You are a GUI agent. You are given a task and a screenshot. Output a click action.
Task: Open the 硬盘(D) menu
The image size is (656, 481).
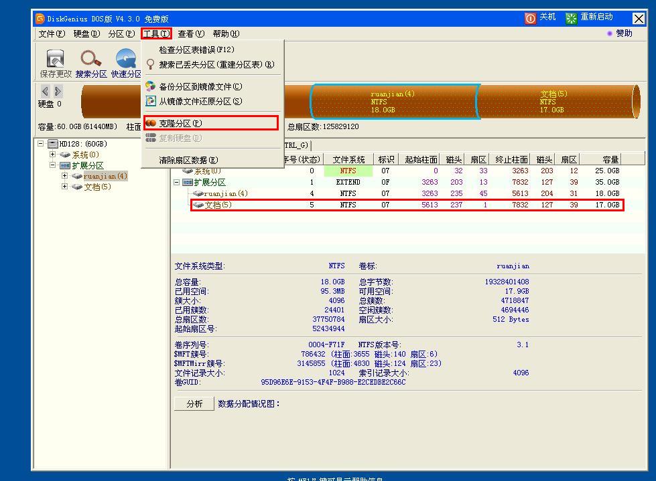(86, 34)
